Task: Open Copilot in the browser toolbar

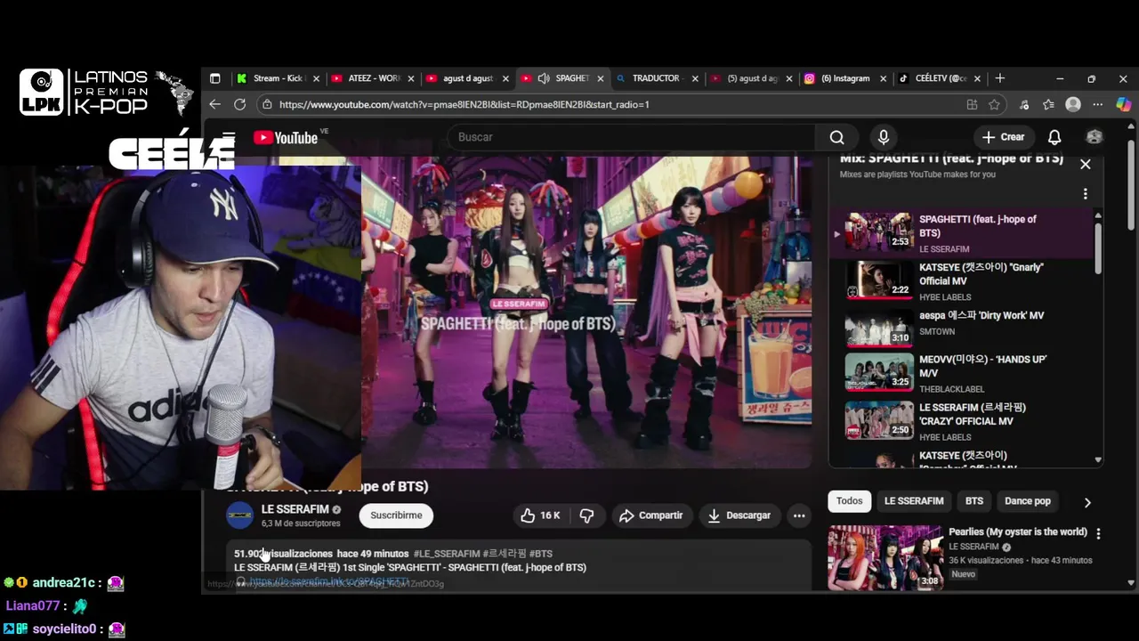Action: pyautogui.click(x=1123, y=104)
